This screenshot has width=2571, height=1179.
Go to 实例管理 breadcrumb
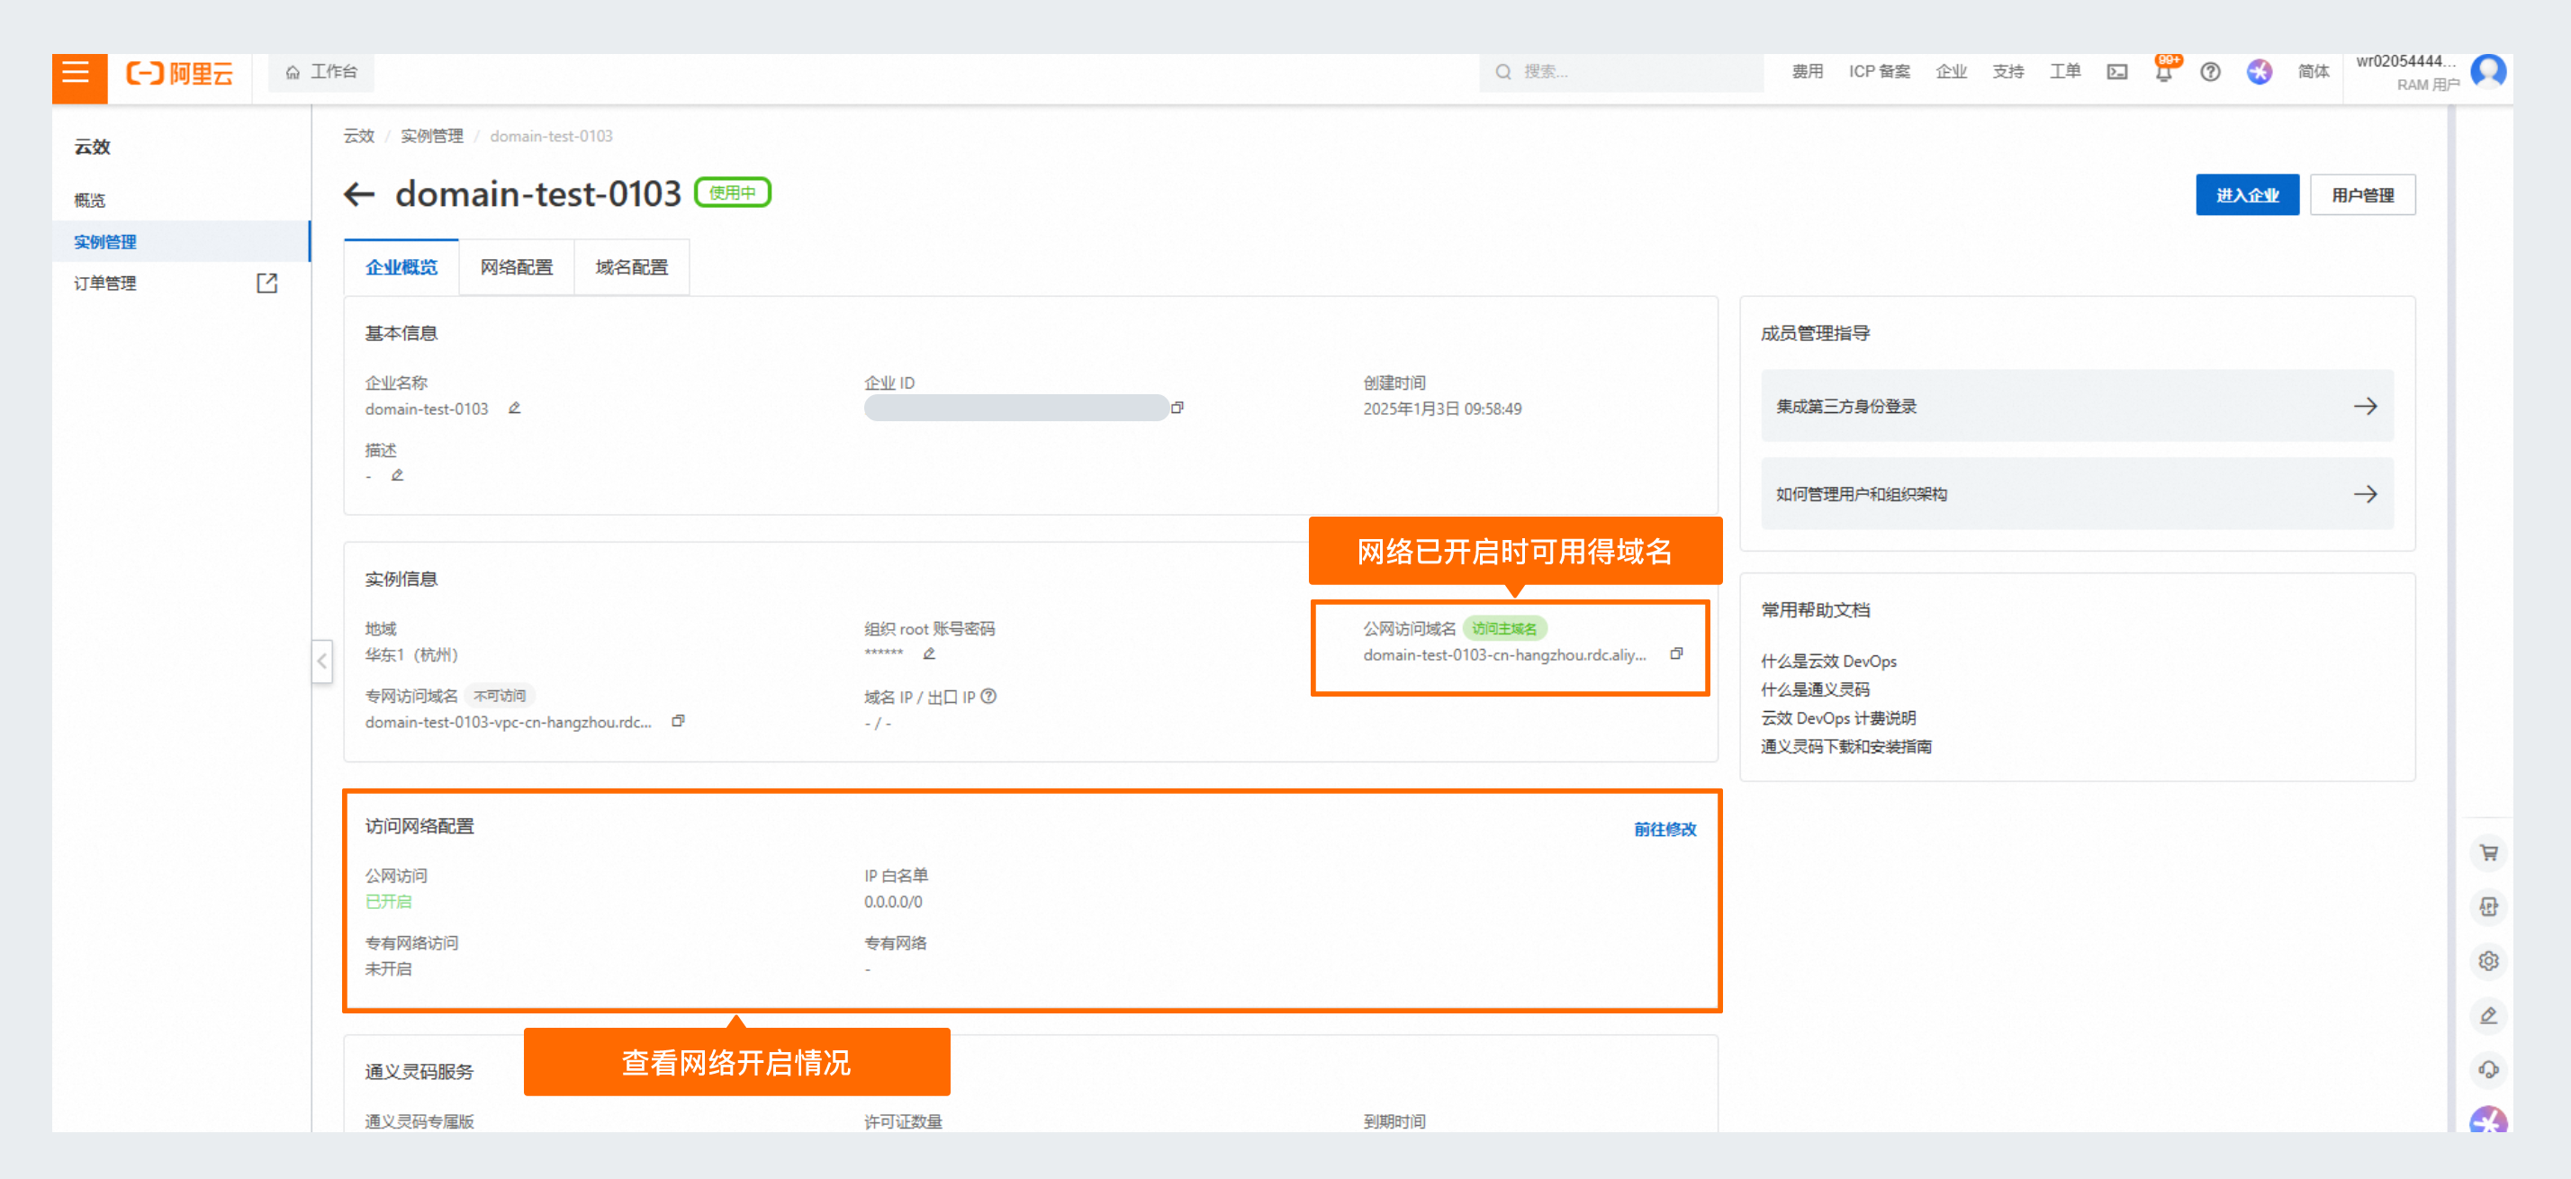tap(431, 137)
